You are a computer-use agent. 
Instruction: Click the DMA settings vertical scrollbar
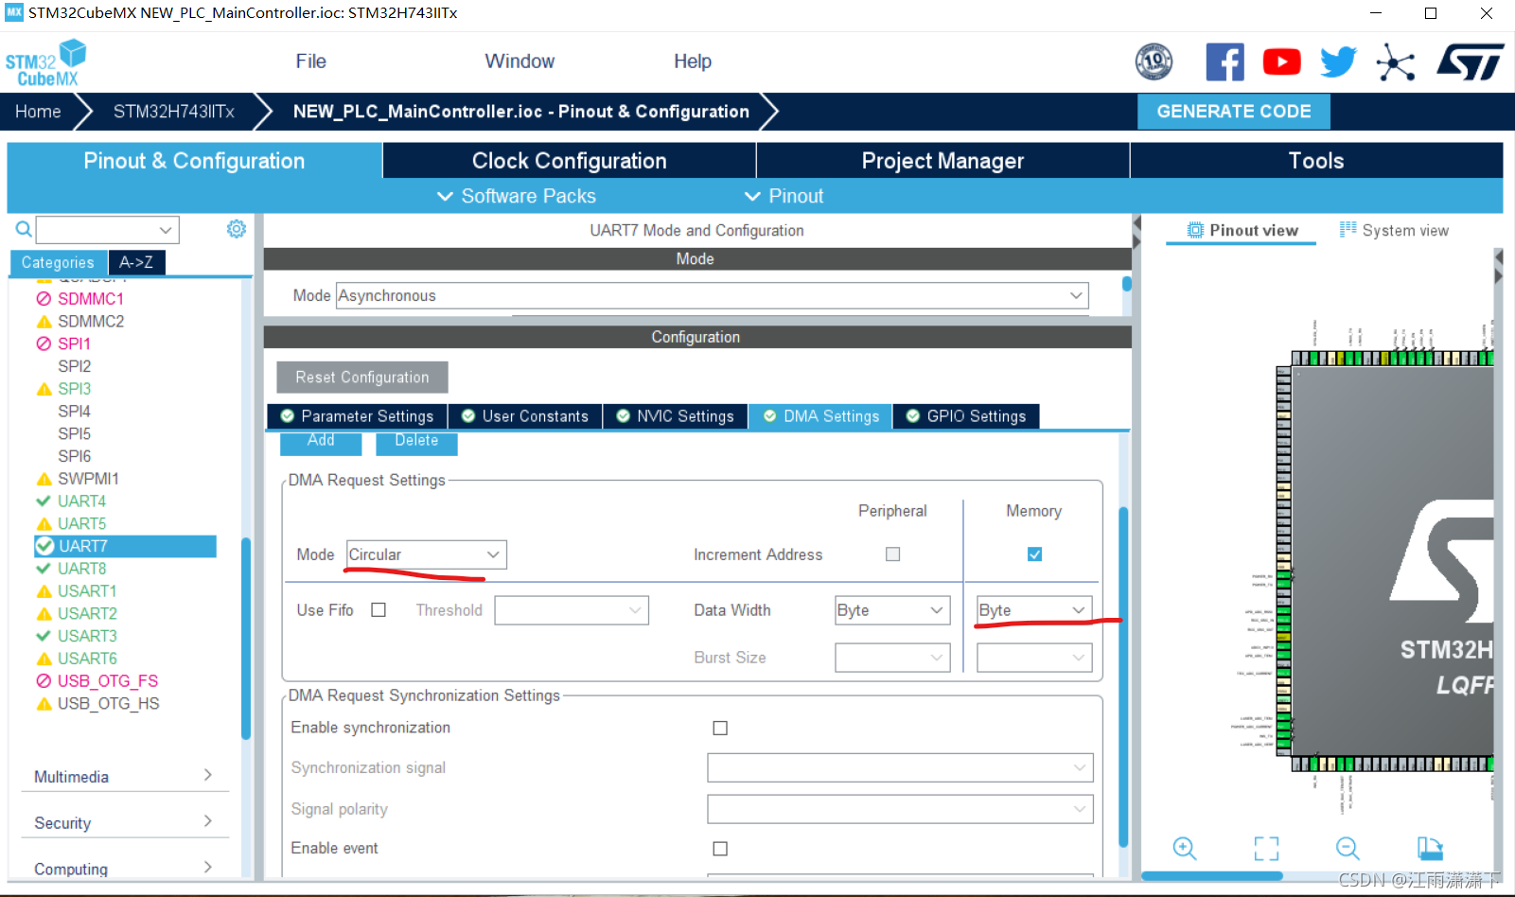click(1123, 677)
